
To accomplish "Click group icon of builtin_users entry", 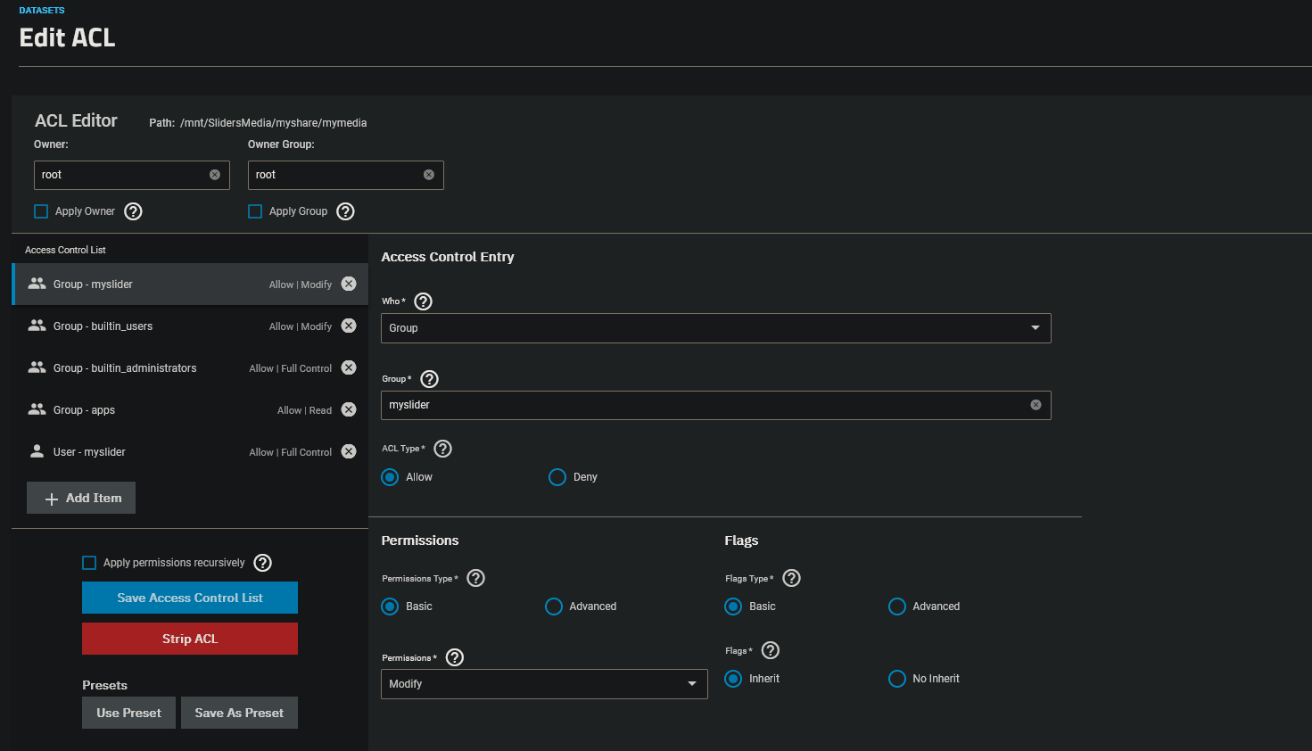I will 37,326.
